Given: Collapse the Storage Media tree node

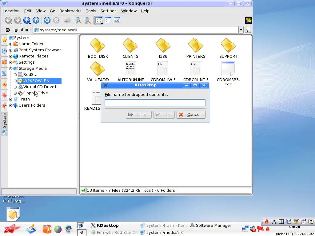Looking at the screenshot, I should [11, 69].
